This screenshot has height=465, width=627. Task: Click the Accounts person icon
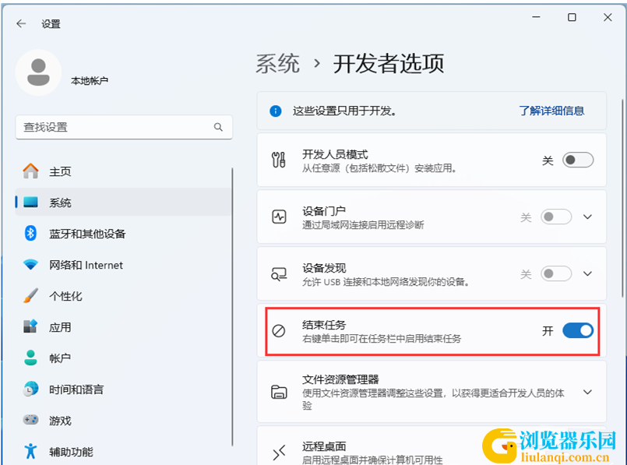(x=31, y=358)
